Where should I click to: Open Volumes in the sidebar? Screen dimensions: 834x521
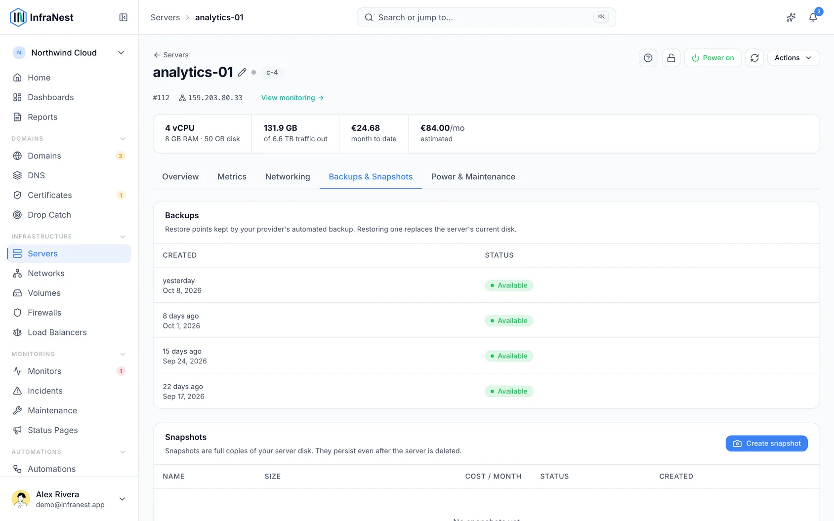[x=69, y=293]
